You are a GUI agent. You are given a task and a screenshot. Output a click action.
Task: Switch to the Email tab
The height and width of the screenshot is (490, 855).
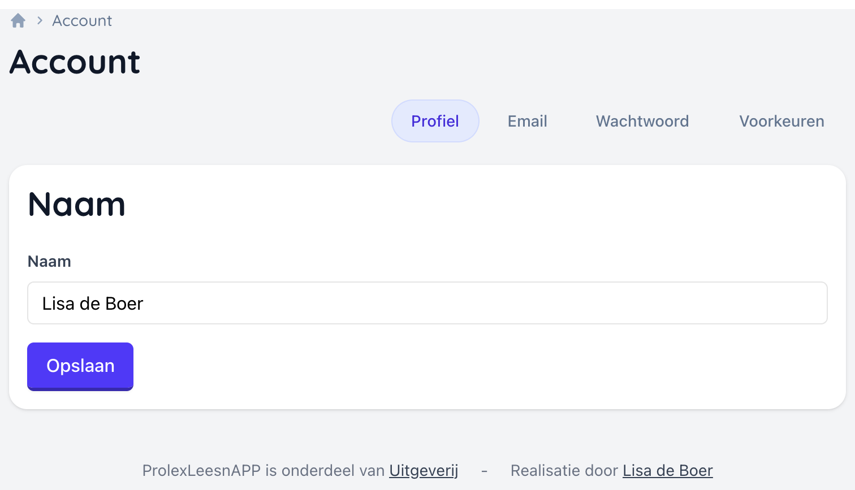527,120
